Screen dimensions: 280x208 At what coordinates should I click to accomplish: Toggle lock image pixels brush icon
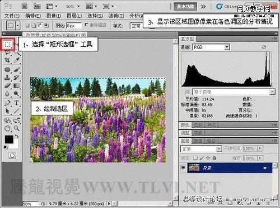coord(202,158)
